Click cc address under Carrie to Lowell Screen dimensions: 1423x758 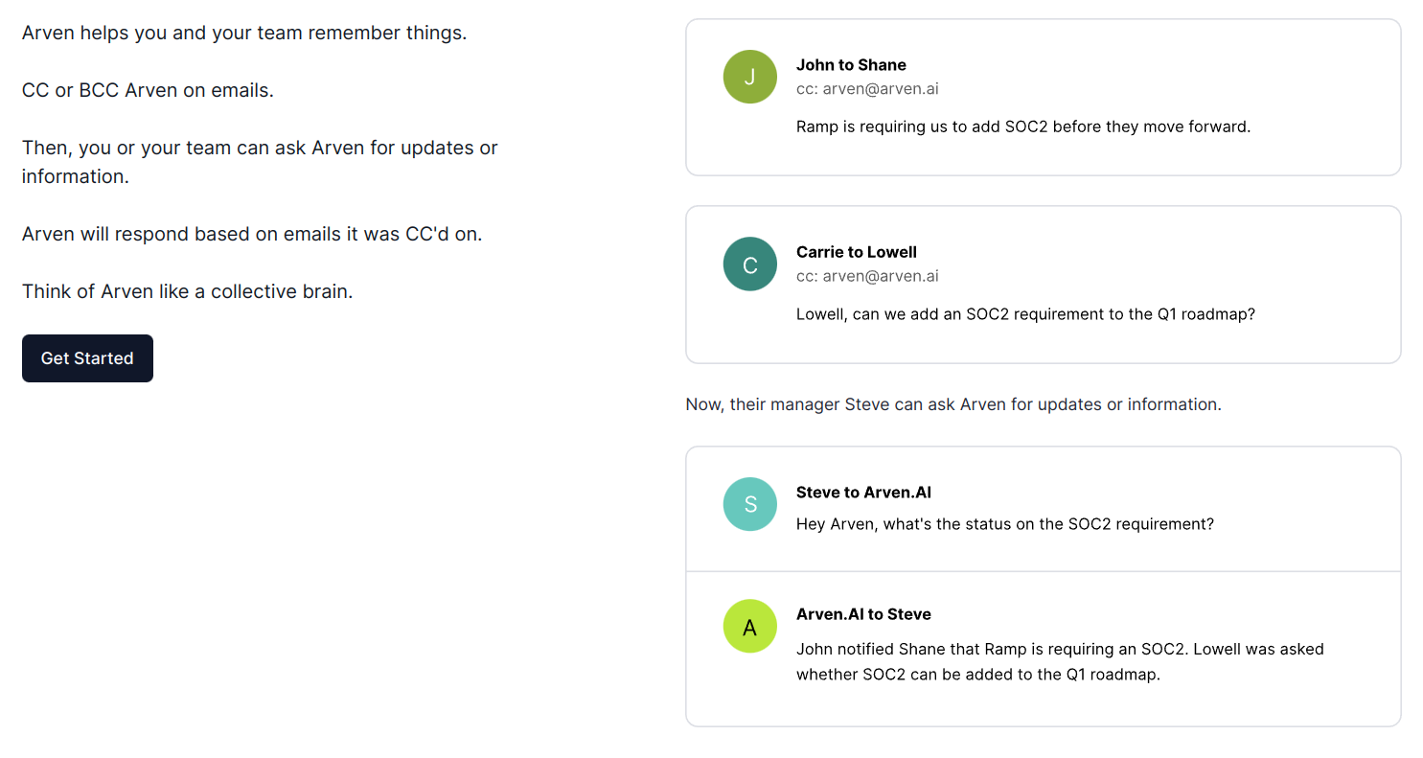867,276
